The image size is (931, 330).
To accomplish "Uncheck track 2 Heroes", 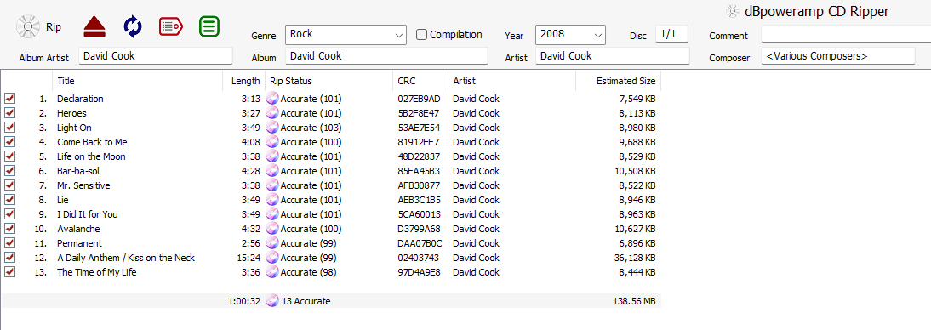I will coord(9,113).
